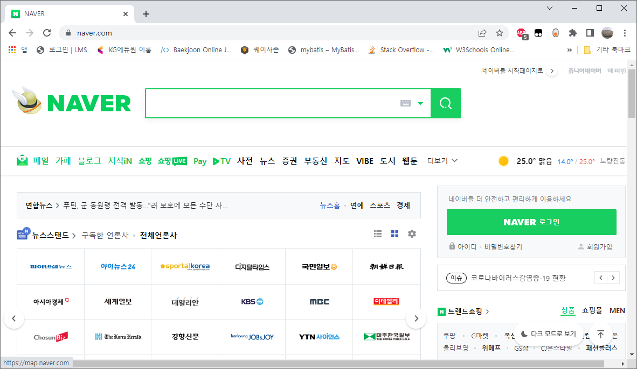Click 네이버를 시작페이지로 link
Screen dimensions: 637x369
click(x=513, y=70)
